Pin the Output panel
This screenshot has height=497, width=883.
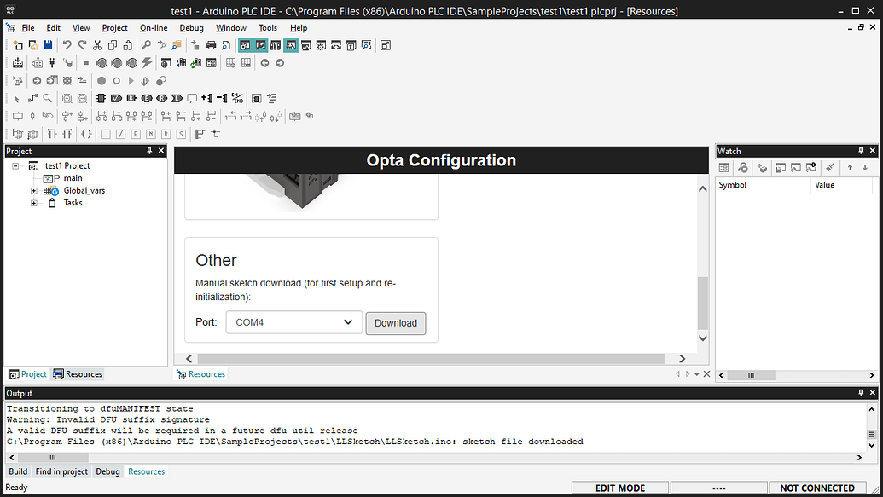click(x=860, y=393)
